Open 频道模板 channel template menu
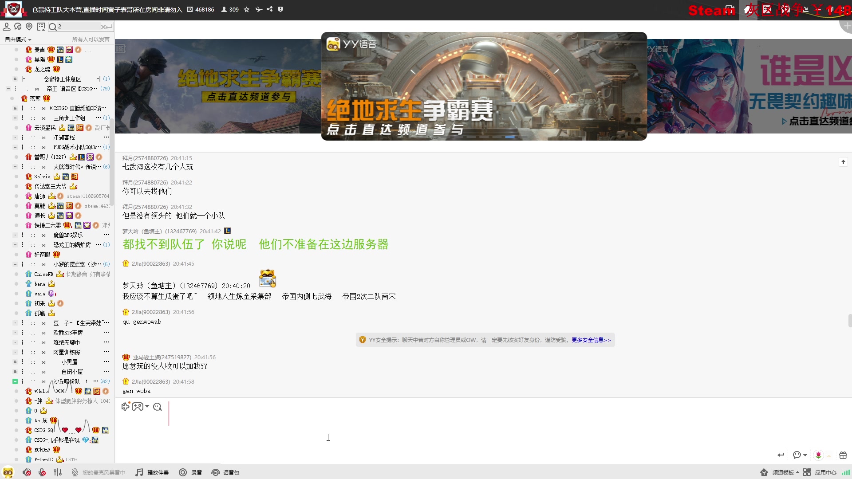Viewport: 852px width, 479px height. [x=780, y=472]
